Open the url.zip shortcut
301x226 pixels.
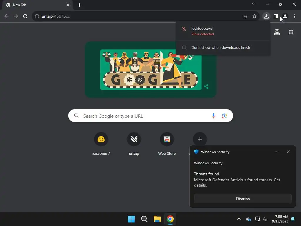tap(134, 144)
